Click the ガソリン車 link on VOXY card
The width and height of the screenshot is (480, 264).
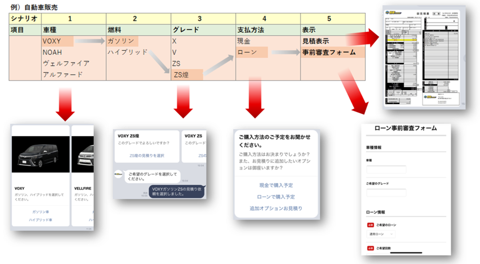41,212
